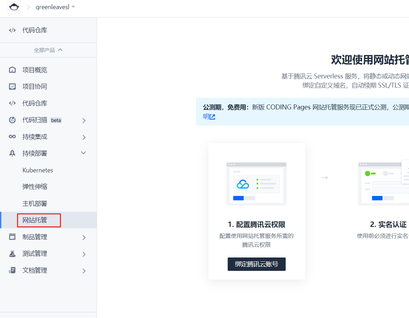Select the 弹性伸缩 sub-item
Viewport: 409px width, 318px height.
[x=35, y=187]
